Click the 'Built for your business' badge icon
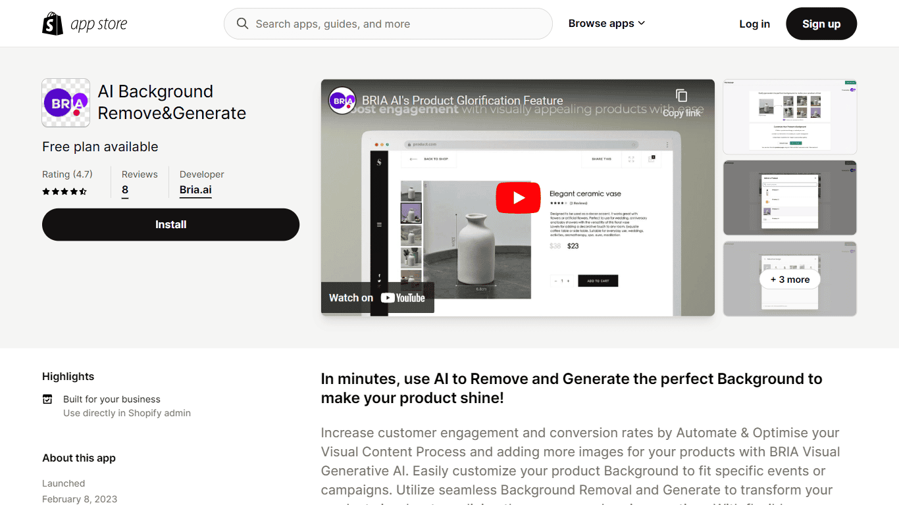The width and height of the screenshot is (899, 505). 47,398
